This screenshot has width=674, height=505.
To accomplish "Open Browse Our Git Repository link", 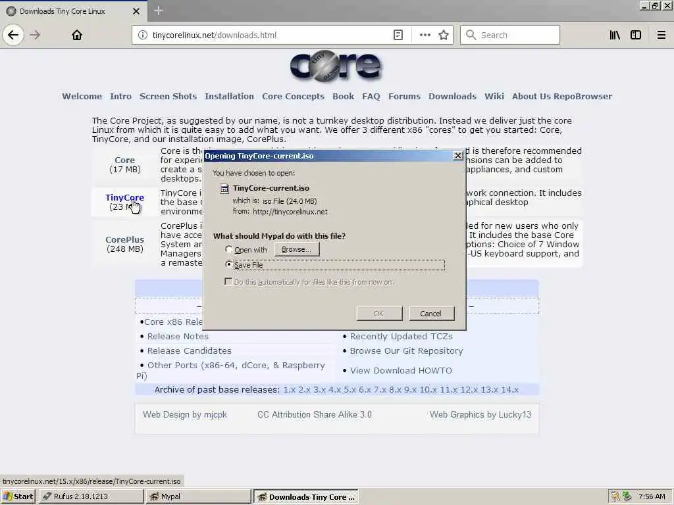I will [x=406, y=351].
